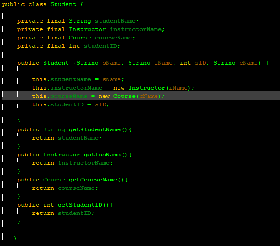
Task: Click the 'Instructor' return type of getInsName
Action: (x=62, y=155)
